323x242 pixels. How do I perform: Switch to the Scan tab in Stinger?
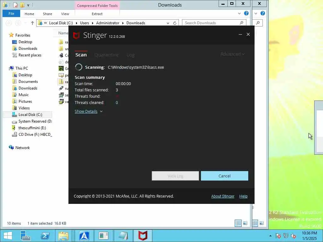tap(81, 55)
